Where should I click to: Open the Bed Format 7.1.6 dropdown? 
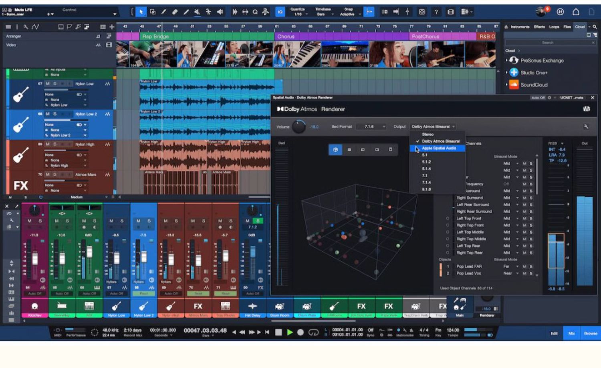pyautogui.click(x=371, y=127)
